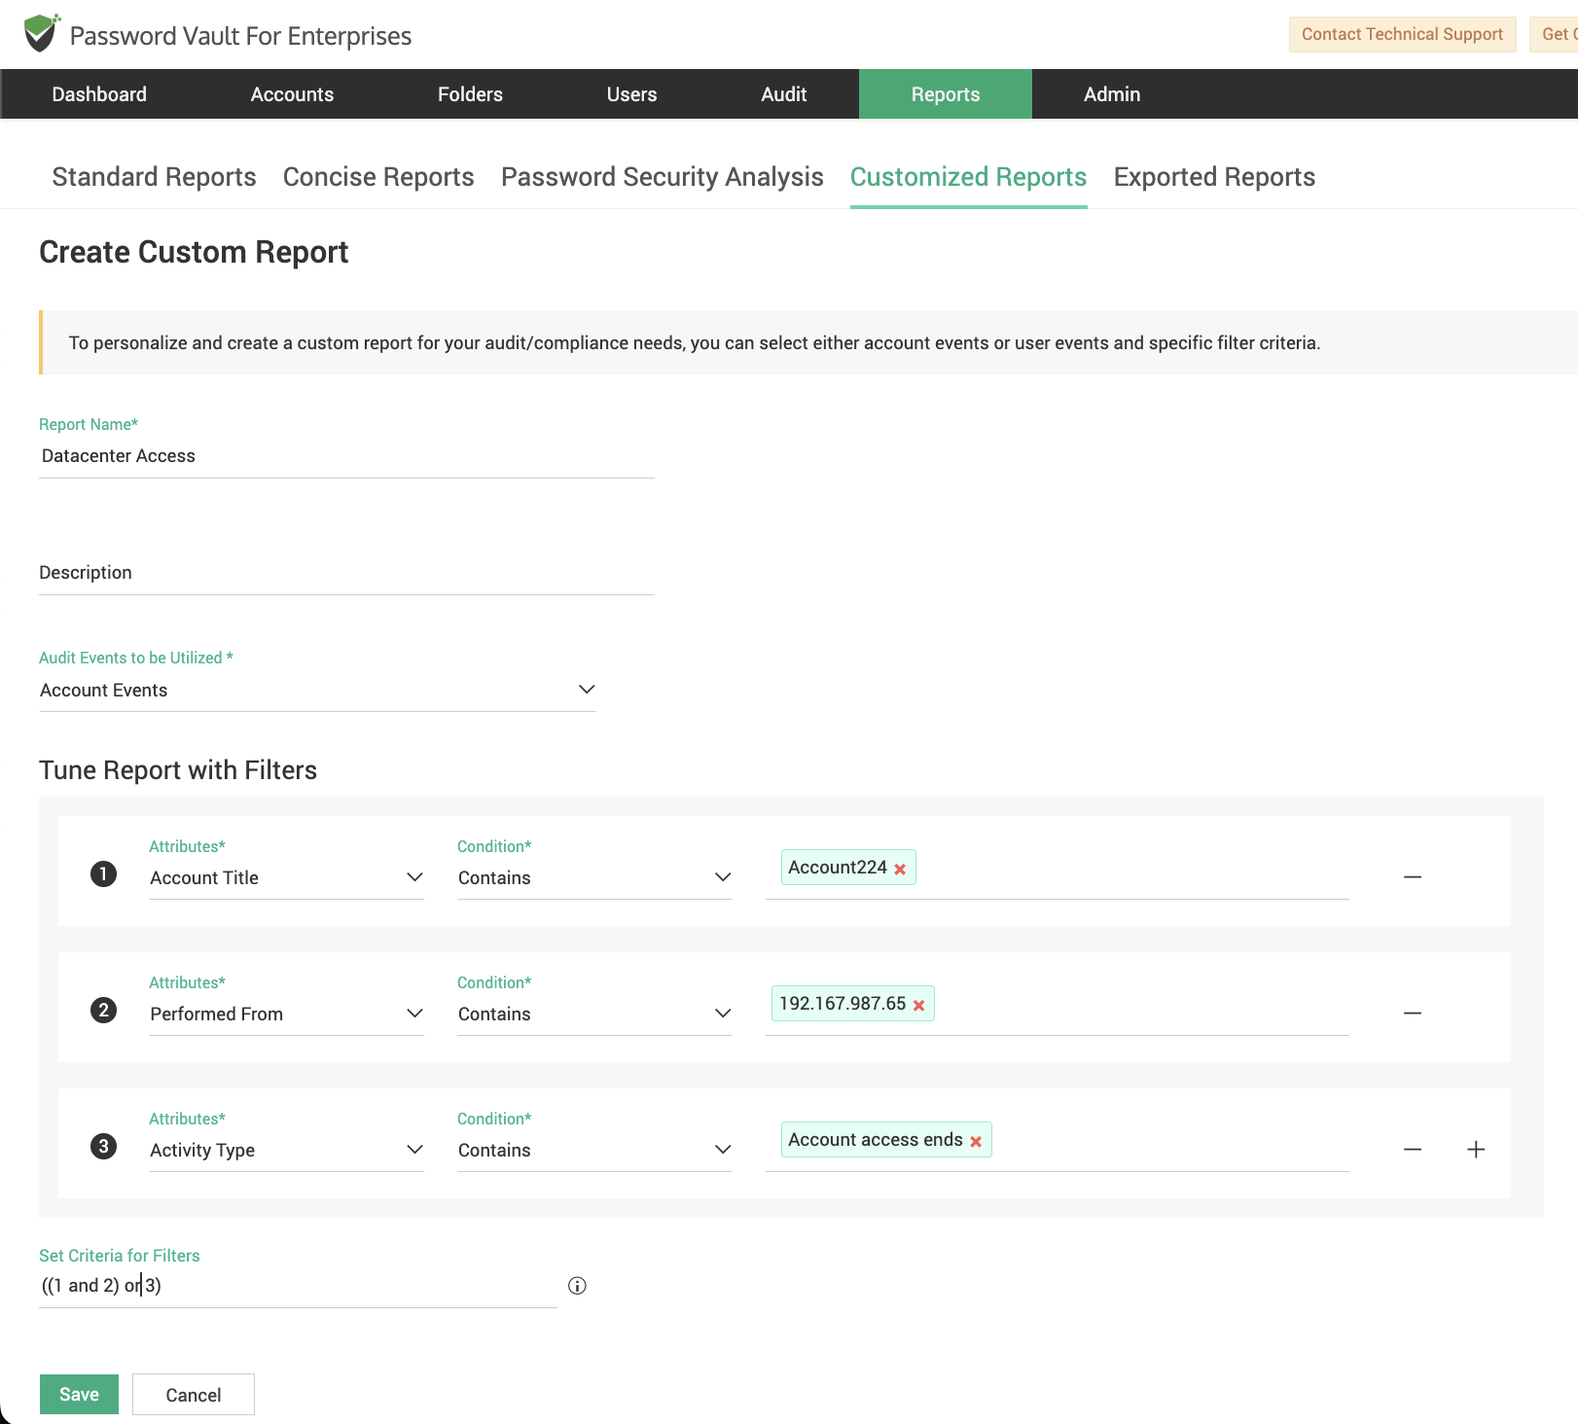Image resolution: width=1578 pixels, height=1424 pixels.
Task: Show criteria info via the info icon
Action: (x=577, y=1286)
